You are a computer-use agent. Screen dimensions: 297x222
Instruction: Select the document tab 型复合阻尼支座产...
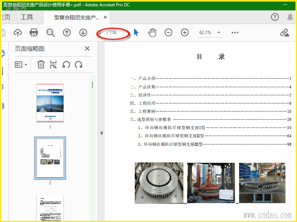(76, 17)
